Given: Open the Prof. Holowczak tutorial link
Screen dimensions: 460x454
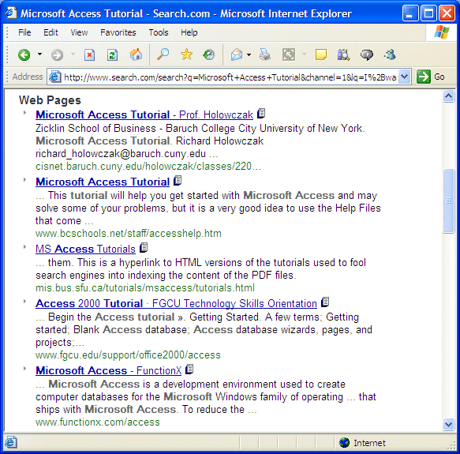Looking at the screenshot, I should coord(144,114).
